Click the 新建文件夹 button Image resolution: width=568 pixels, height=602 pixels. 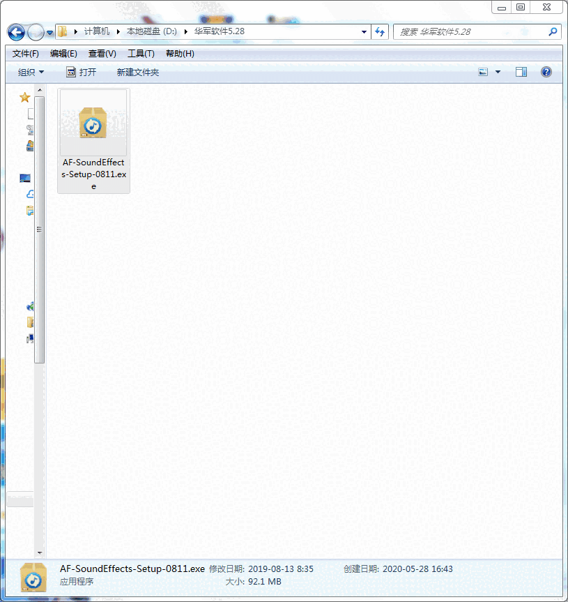[138, 72]
